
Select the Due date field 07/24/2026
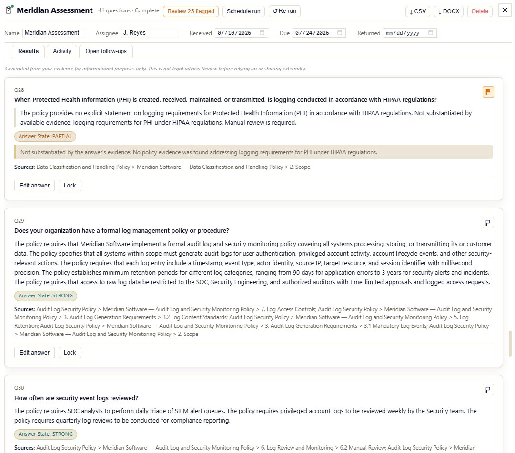point(319,33)
